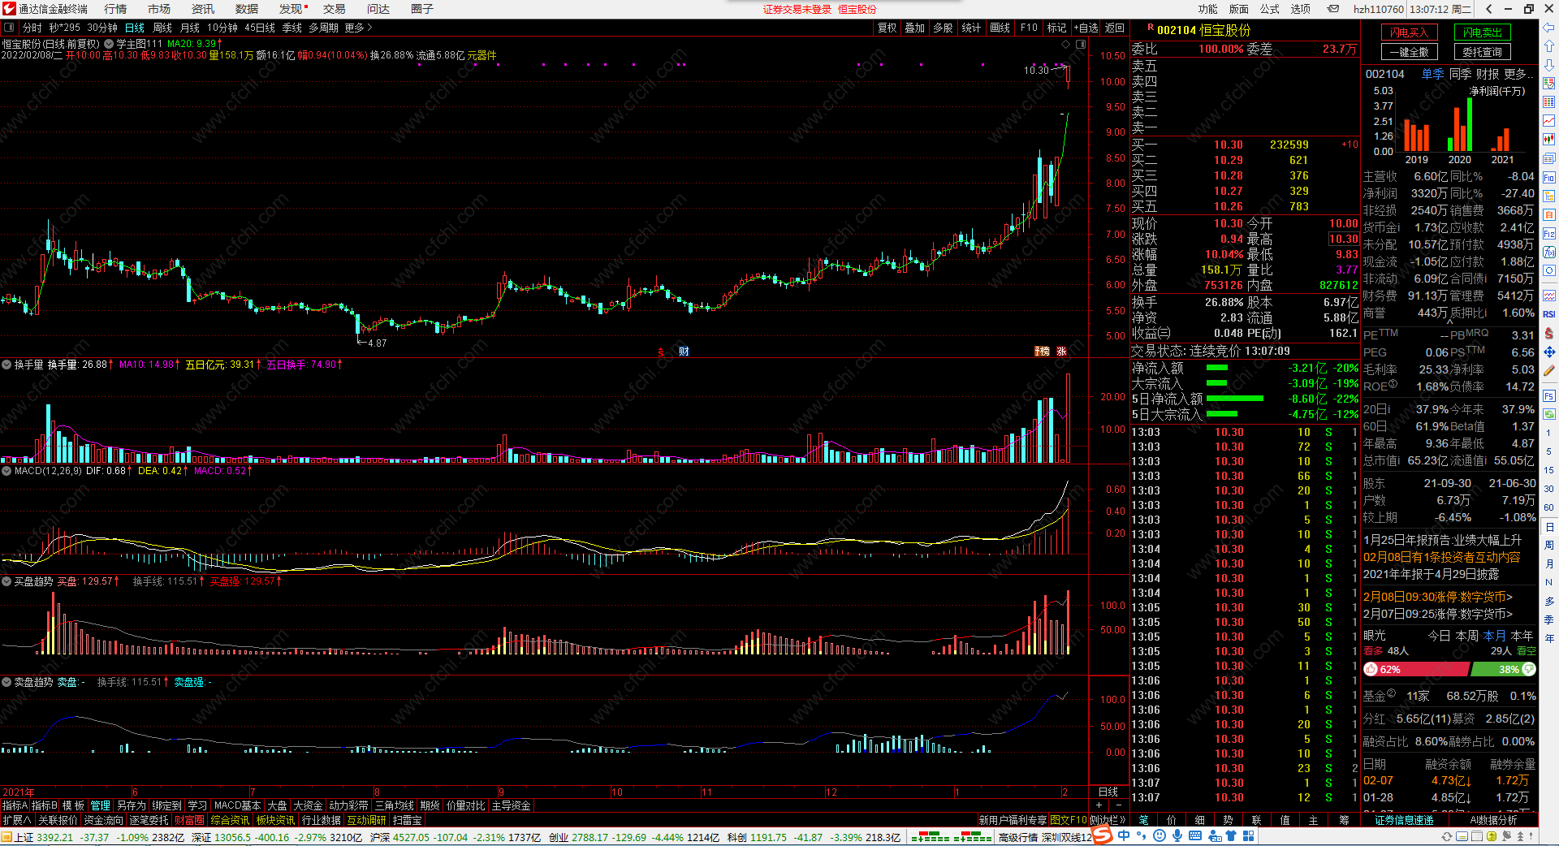Click the 闪电买入 button
The image size is (1559, 846).
click(1410, 32)
